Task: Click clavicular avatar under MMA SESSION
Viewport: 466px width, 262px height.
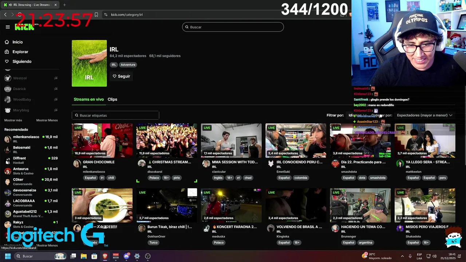Action: [x=206, y=163]
